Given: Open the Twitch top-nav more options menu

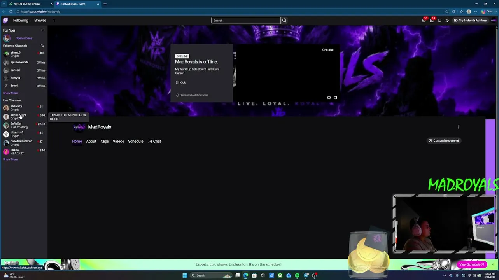Looking at the screenshot, I should click(54, 20).
